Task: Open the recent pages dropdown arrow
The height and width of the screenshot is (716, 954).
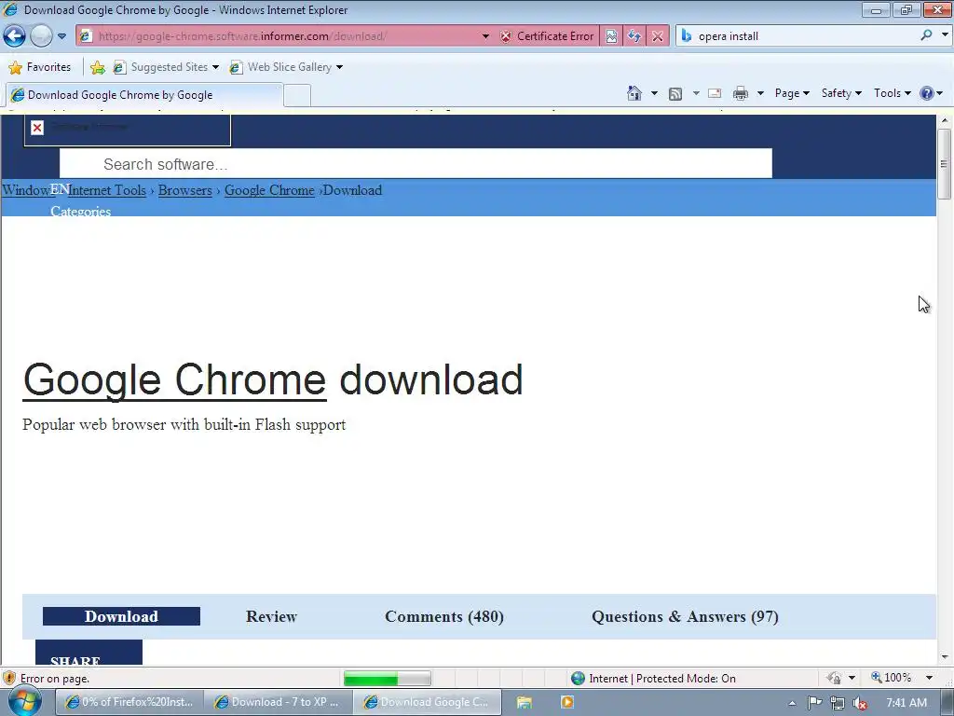Action: pos(61,36)
